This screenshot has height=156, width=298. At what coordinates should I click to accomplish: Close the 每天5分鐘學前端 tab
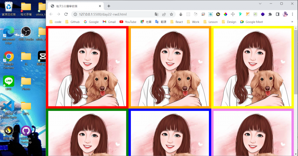tap(100, 6)
